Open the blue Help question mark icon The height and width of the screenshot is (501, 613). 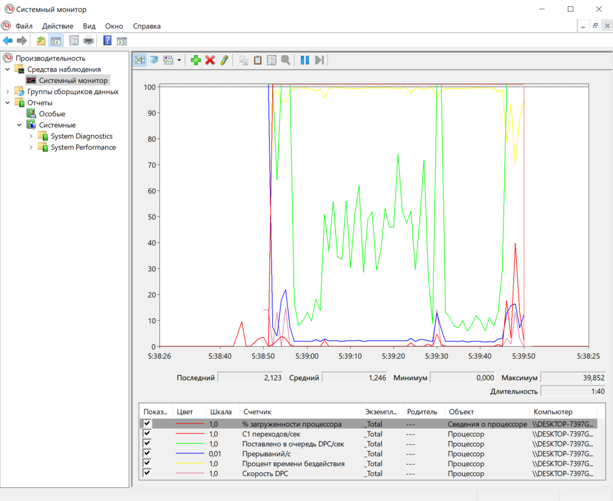pyautogui.click(x=107, y=41)
